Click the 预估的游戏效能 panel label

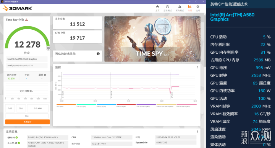tap(65, 54)
